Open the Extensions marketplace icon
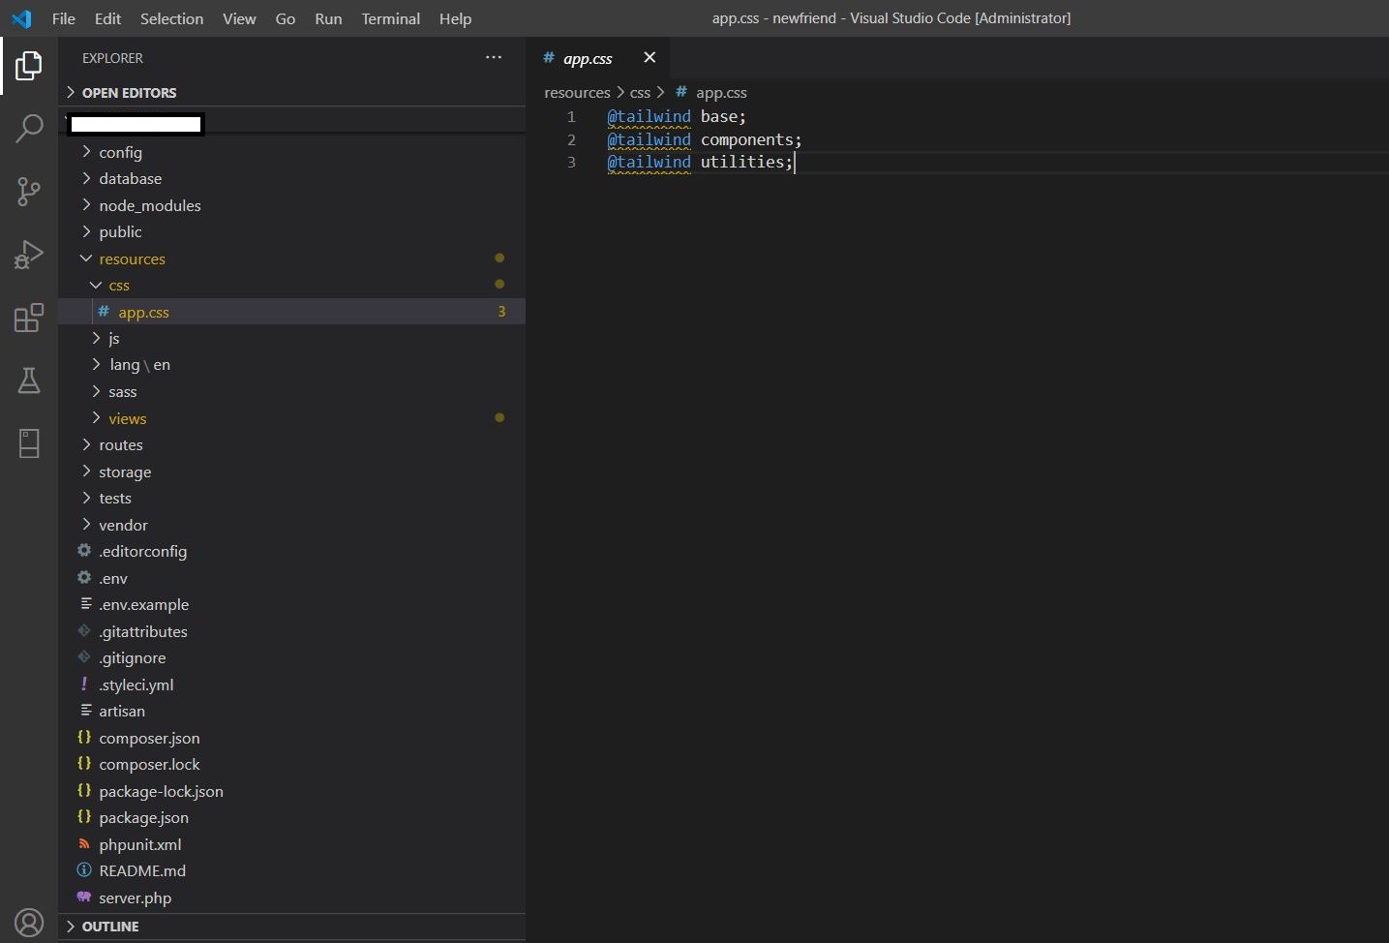The width and height of the screenshot is (1389, 943). tap(28, 318)
